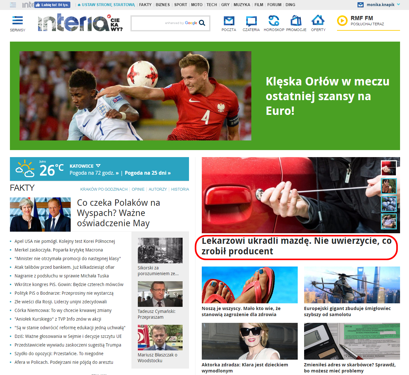The image size is (409, 375).
Task: Click the Oferty house icon
Action: [x=318, y=20]
